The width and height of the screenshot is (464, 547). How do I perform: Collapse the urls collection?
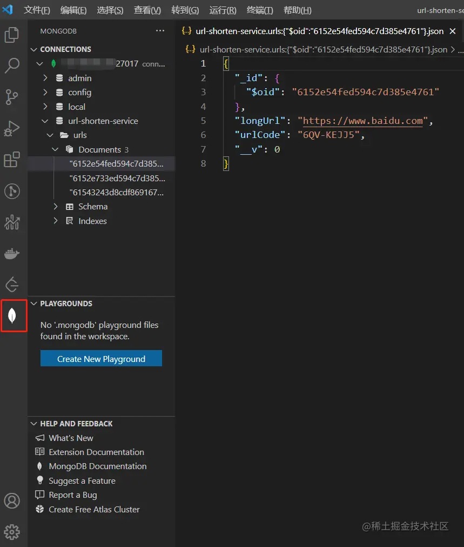coord(50,135)
